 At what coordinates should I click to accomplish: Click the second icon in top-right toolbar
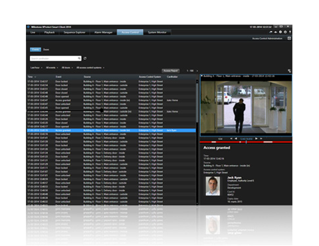point(276,32)
